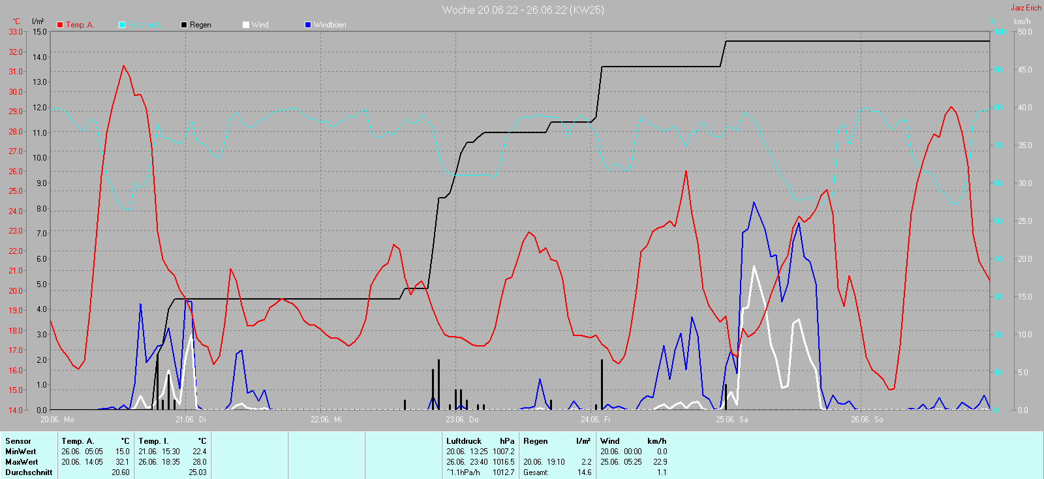Click the 'hPa' unit in the table
This screenshot has height=479, width=1044.
click(507, 441)
